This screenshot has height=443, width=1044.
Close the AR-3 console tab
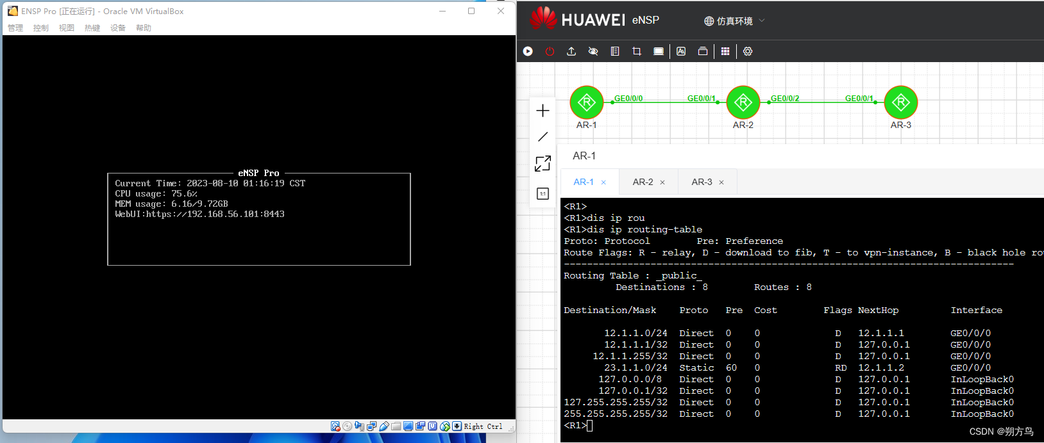tap(721, 182)
